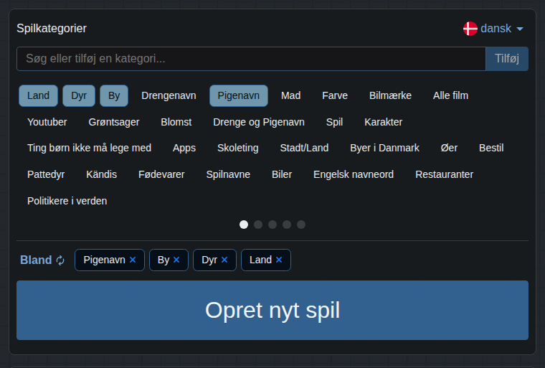Go to fifth category page dot
This screenshot has width=545, height=368.
pos(301,225)
